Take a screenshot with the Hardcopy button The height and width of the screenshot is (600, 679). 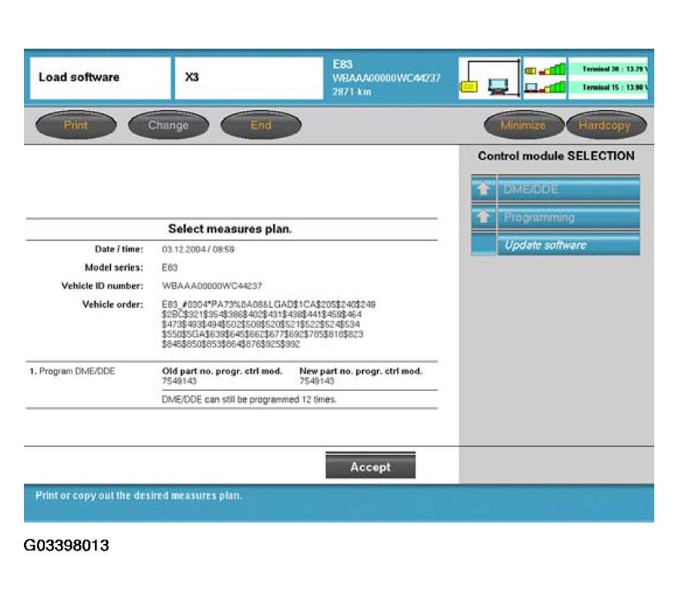pyautogui.click(x=604, y=125)
